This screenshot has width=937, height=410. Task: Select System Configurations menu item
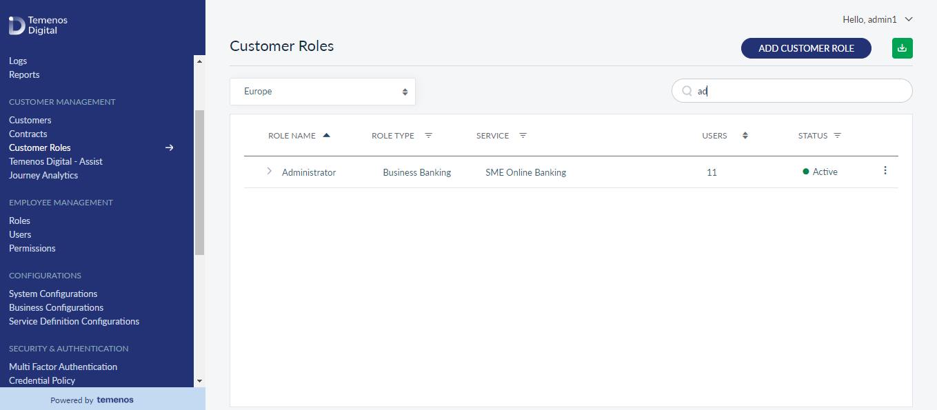[x=53, y=294]
